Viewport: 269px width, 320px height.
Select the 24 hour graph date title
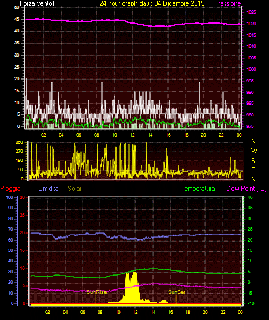point(152,3)
